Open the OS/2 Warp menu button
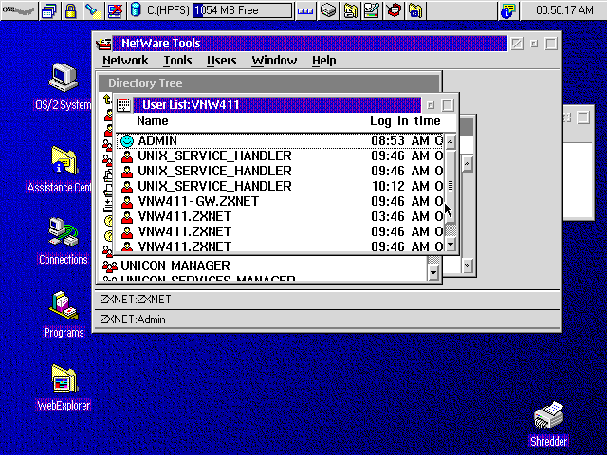 click(x=19, y=10)
